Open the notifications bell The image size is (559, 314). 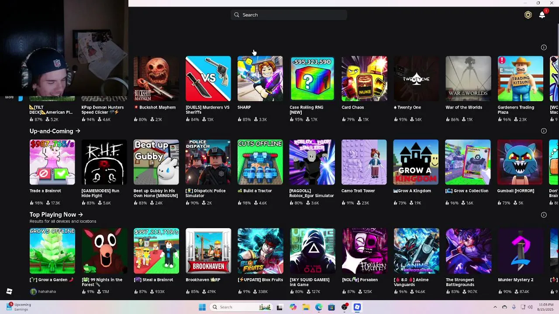[542, 15]
